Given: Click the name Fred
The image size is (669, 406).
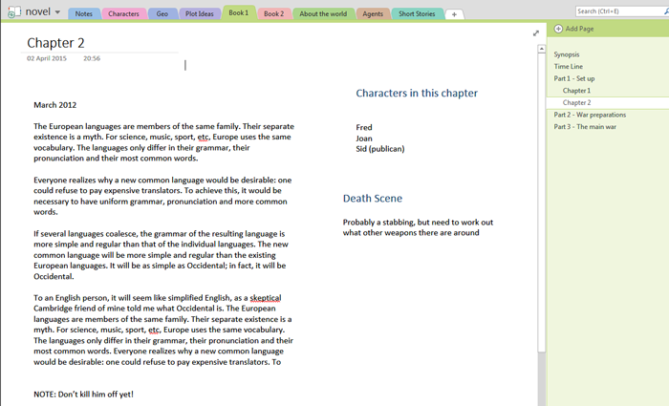Looking at the screenshot, I should pos(364,127).
